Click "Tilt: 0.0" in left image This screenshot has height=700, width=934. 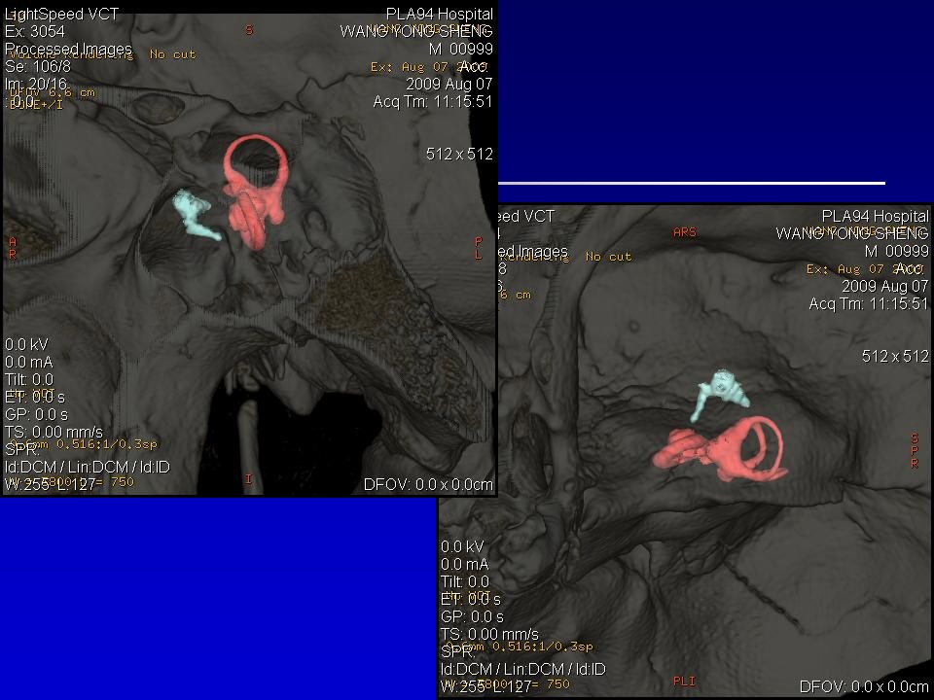point(28,379)
